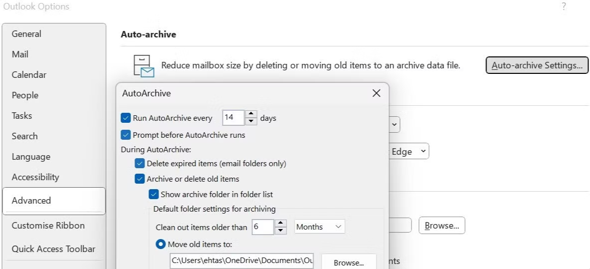Click the Reduce mailbox size description text
Viewport: 590px width, 269px height.
pyautogui.click(x=310, y=65)
